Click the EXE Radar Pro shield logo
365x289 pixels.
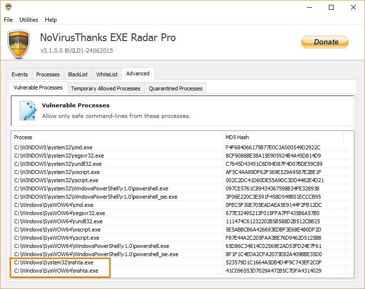pos(19,44)
